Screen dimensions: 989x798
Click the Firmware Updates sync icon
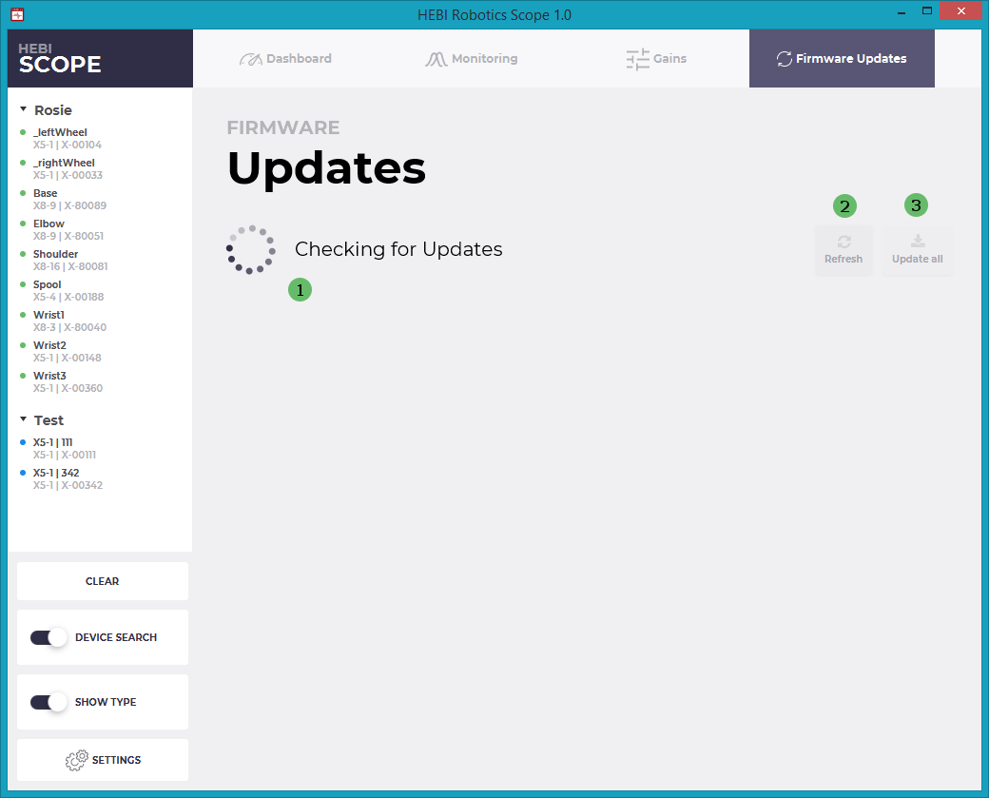tap(784, 59)
